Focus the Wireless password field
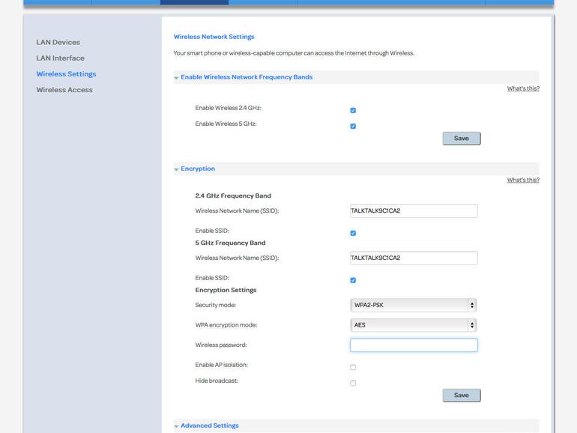Screen dimensions: 577x433 [414, 345]
